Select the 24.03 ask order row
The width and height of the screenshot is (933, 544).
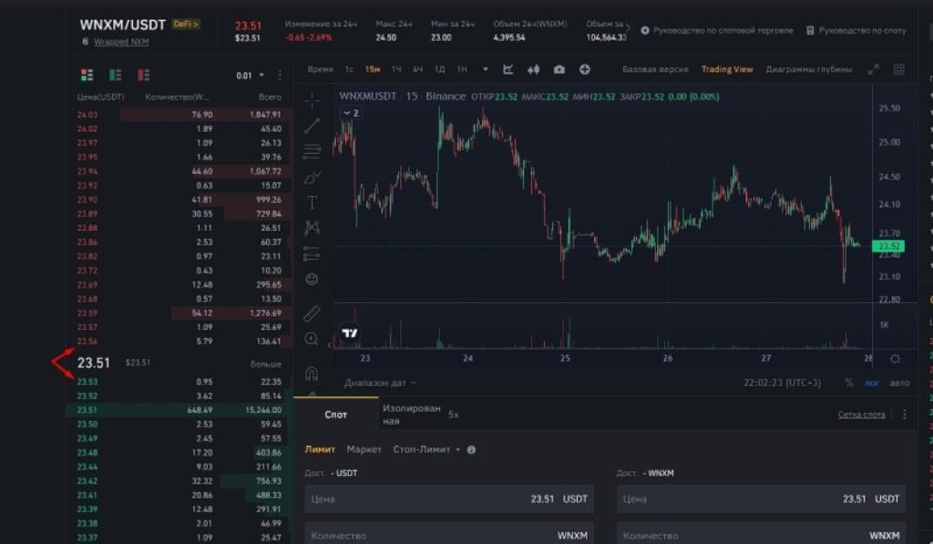179,115
